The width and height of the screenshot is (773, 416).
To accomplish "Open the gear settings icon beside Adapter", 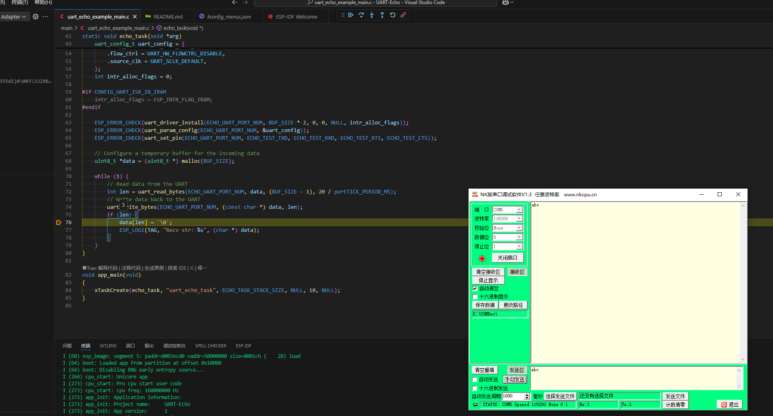I will (36, 17).
